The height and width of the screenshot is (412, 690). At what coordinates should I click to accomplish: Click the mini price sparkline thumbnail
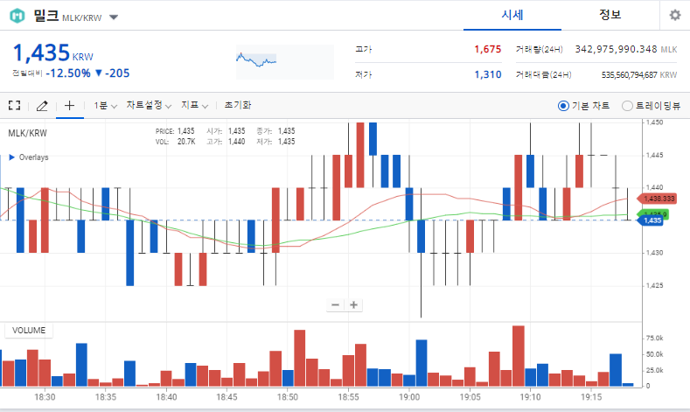(x=285, y=62)
